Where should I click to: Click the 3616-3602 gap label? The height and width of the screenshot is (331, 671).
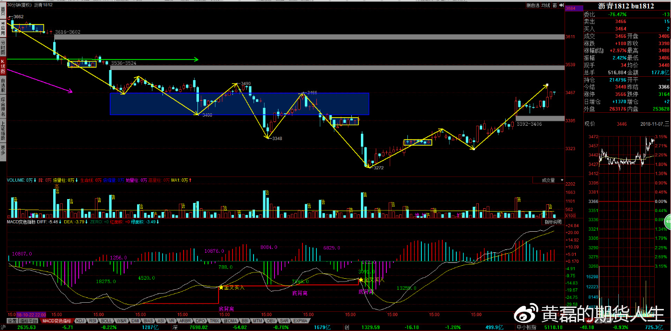point(68,32)
